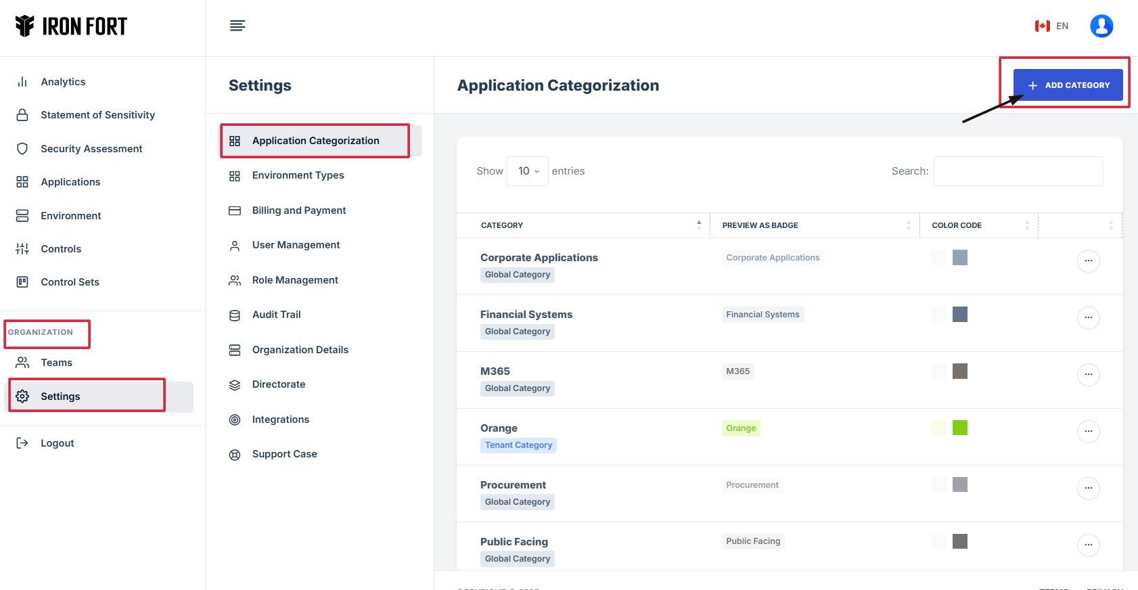Click the Integrations target icon
Image resolution: width=1138 pixels, height=590 pixels.
point(235,419)
